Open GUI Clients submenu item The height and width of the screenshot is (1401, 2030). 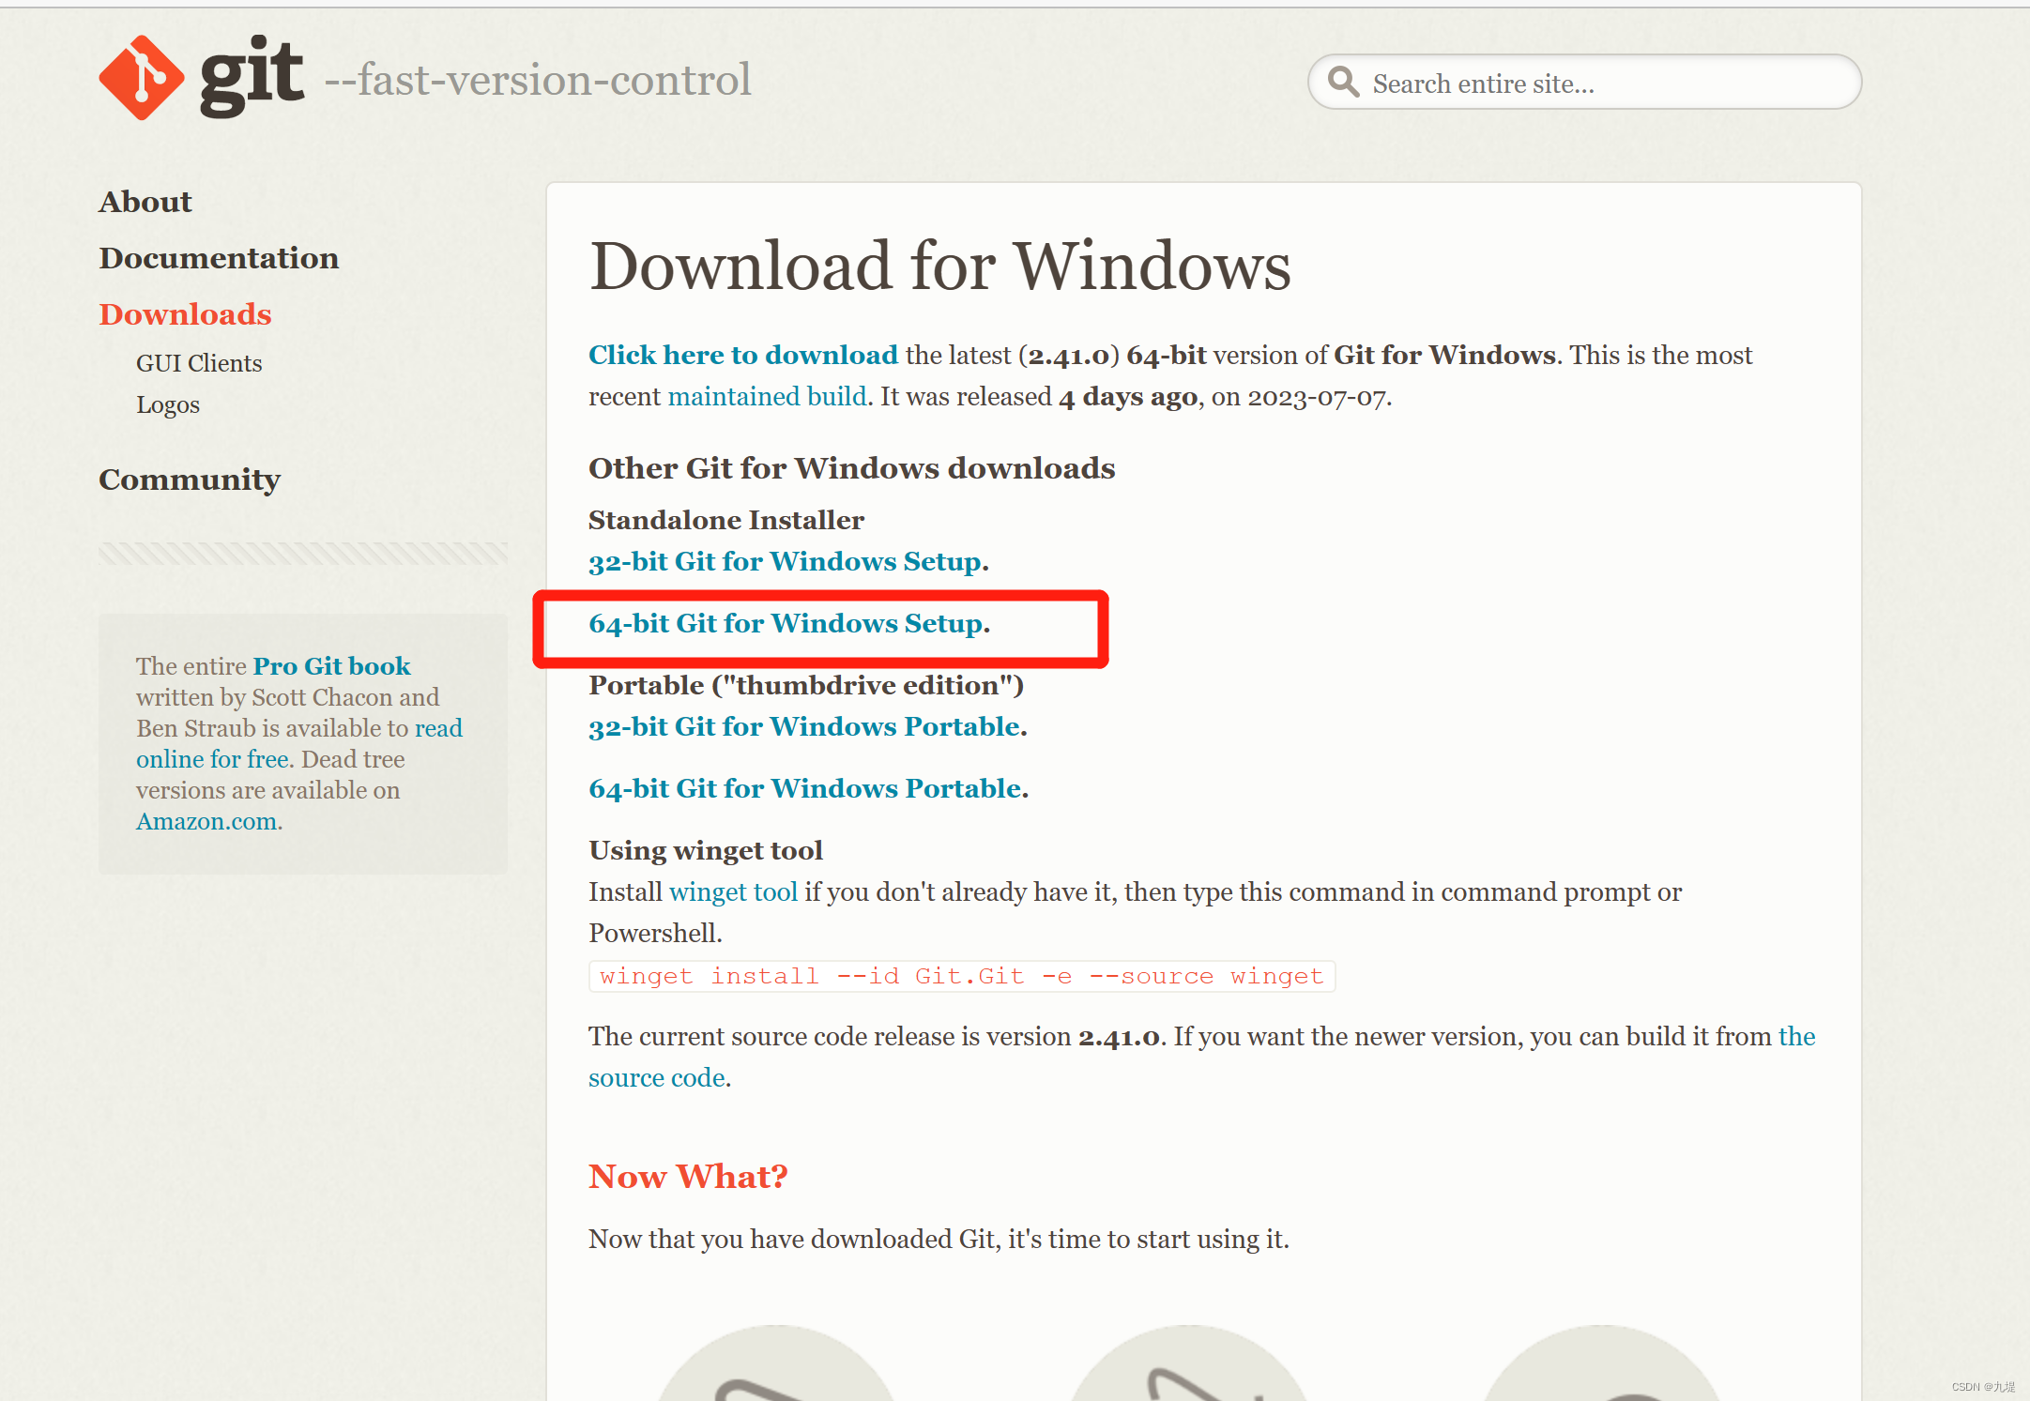click(x=199, y=363)
